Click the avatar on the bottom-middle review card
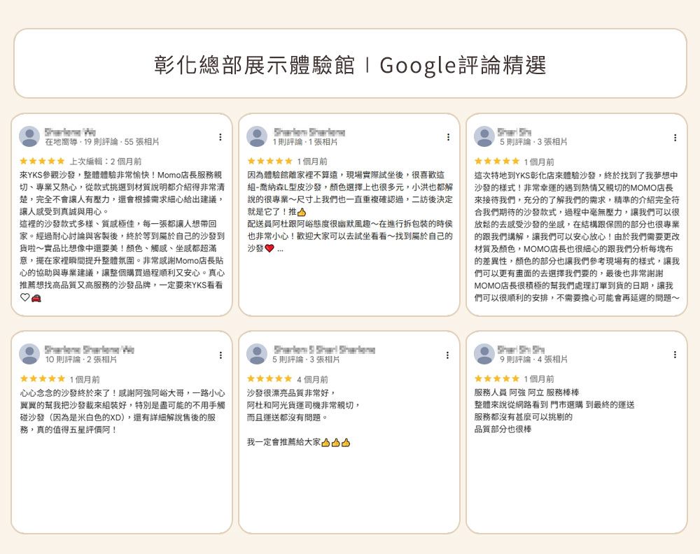 (x=258, y=354)
